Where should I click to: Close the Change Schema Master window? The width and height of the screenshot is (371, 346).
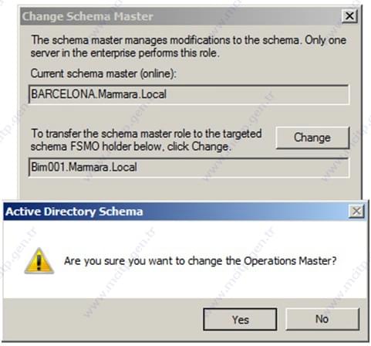(349, 16)
